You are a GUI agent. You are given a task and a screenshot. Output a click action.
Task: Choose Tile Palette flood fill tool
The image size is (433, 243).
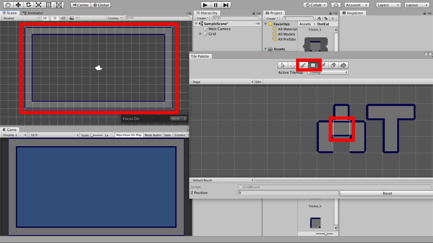click(343, 65)
